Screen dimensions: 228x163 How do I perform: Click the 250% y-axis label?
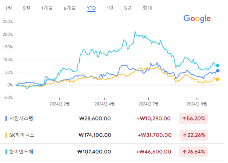coord(8,22)
